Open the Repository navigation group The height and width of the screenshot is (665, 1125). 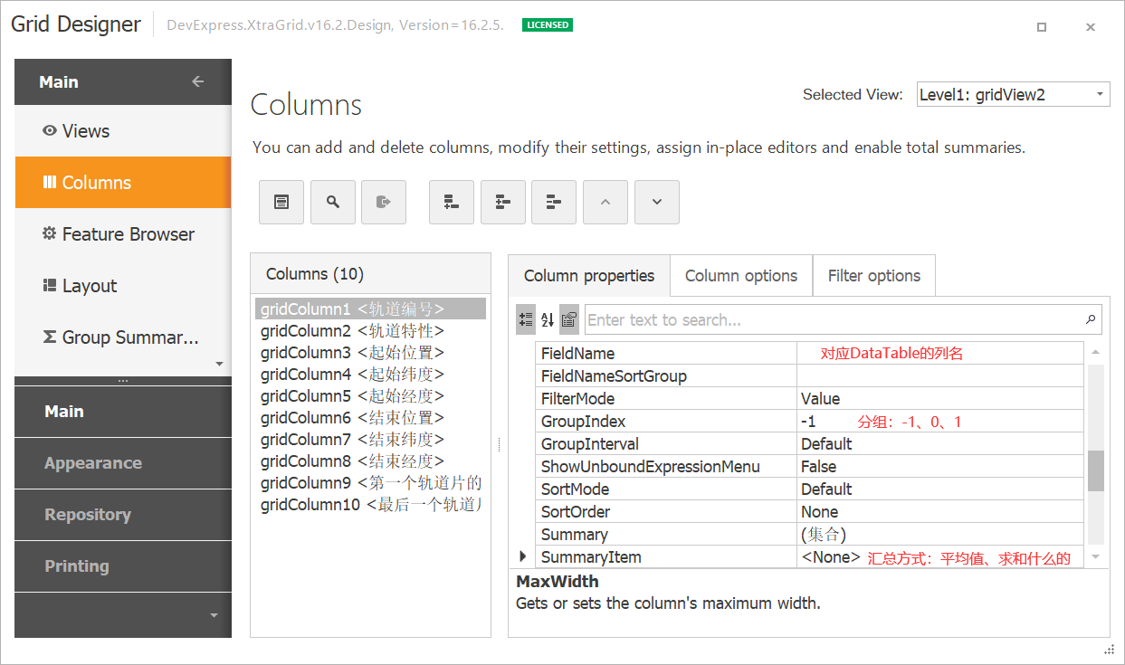coord(123,515)
